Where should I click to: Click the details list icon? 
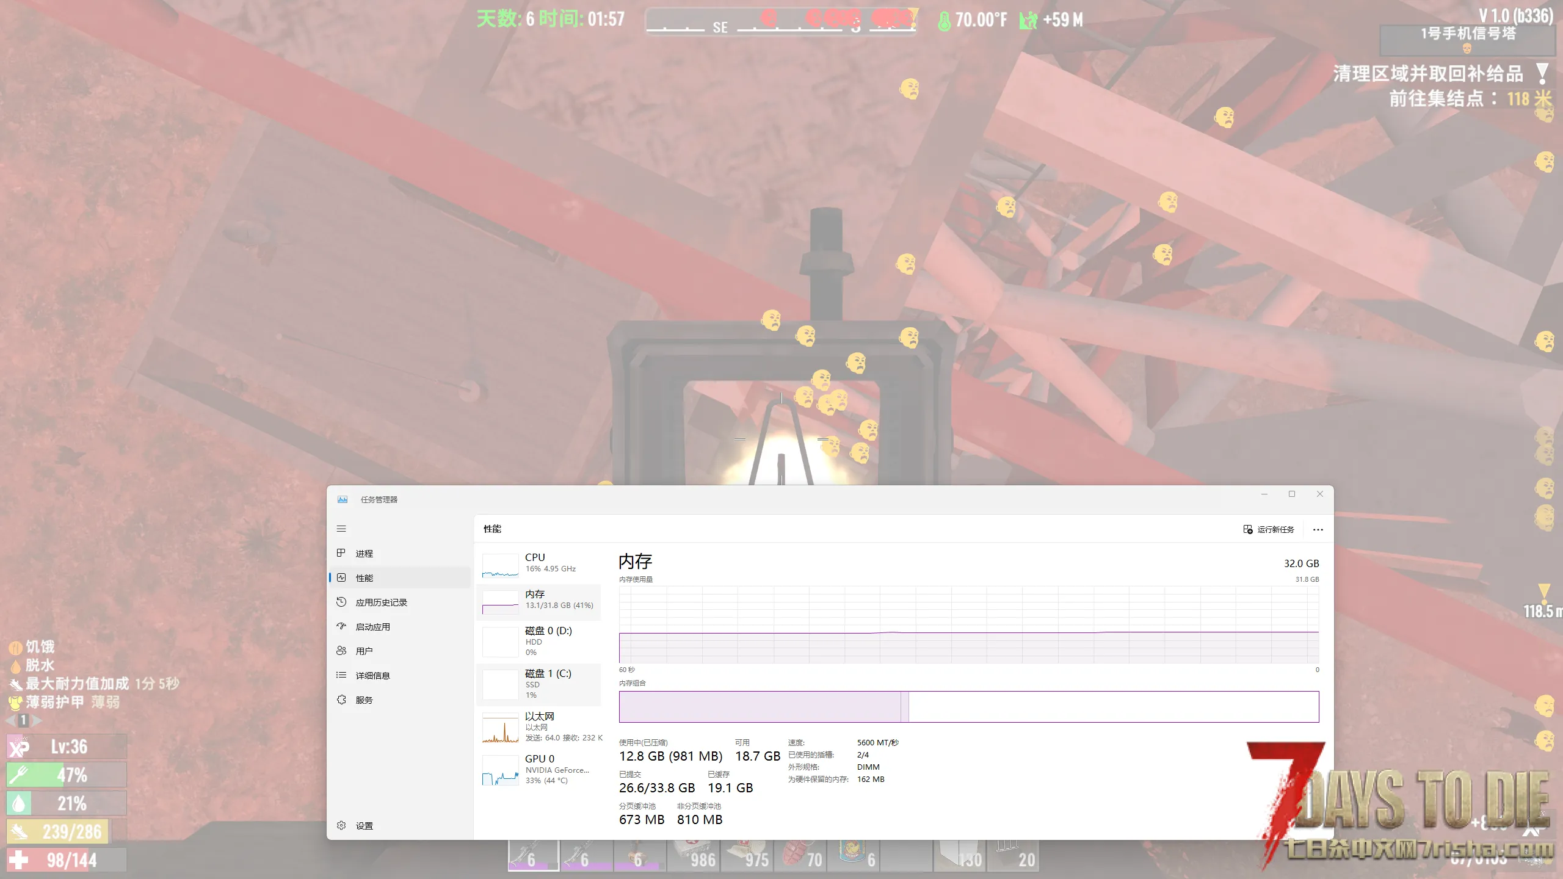point(341,675)
